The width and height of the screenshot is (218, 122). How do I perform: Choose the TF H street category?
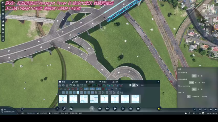pyautogui.click(x=92, y=89)
